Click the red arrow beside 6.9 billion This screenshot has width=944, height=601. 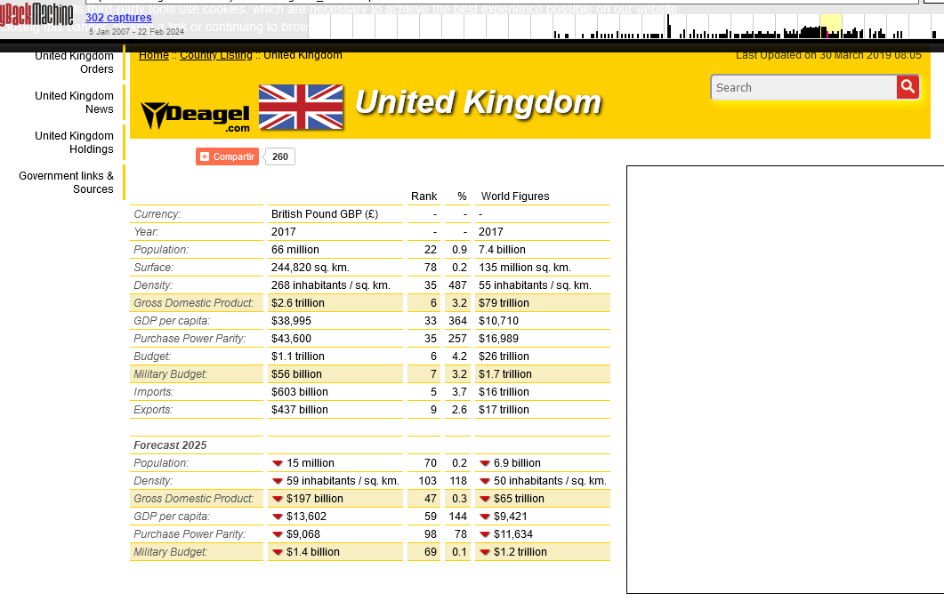(485, 463)
